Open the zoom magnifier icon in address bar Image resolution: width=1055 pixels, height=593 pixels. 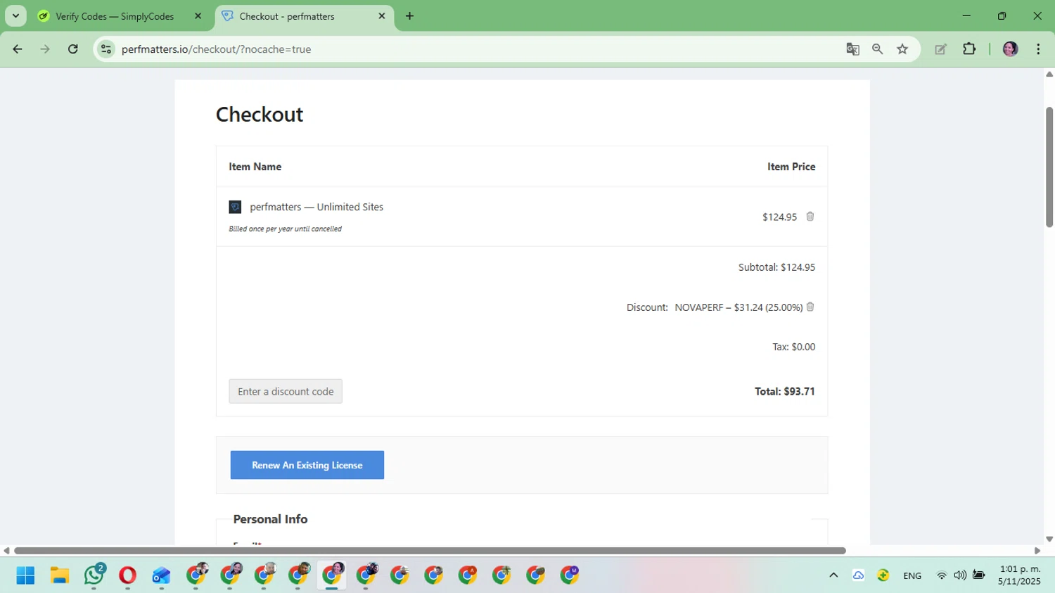pyautogui.click(x=877, y=49)
